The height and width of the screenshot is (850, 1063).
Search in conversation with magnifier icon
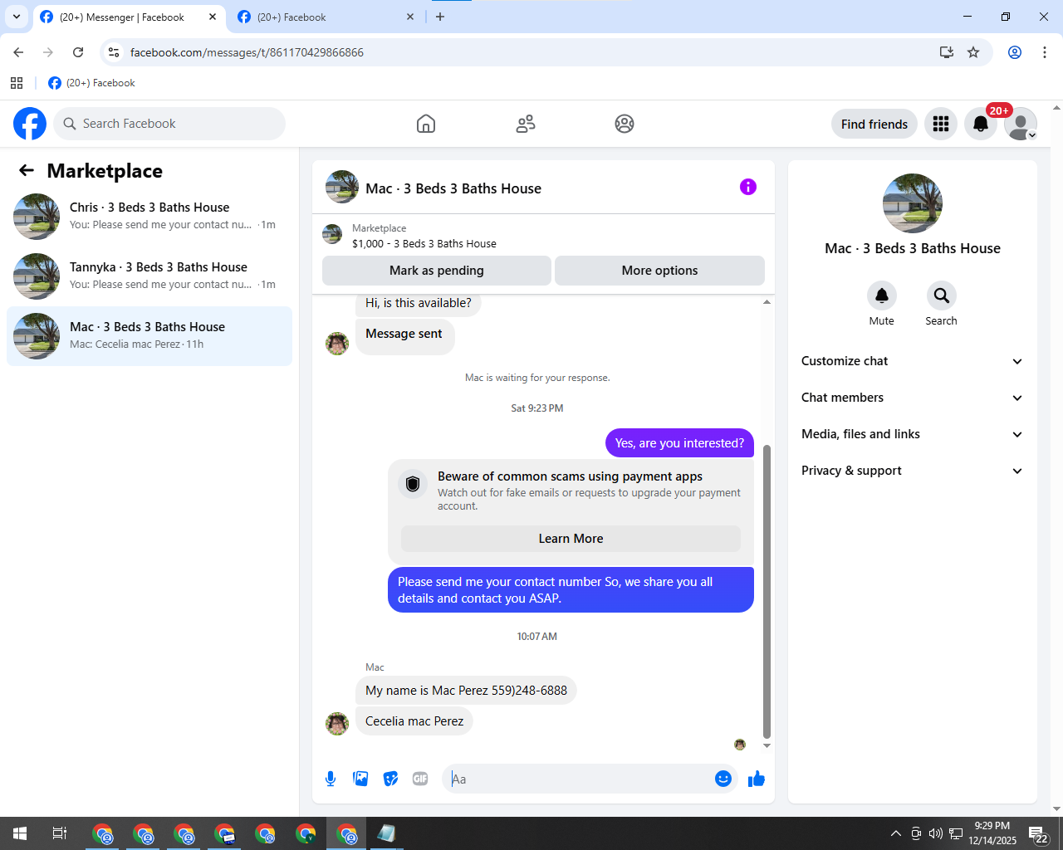pyautogui.click(x=942, y=296)
